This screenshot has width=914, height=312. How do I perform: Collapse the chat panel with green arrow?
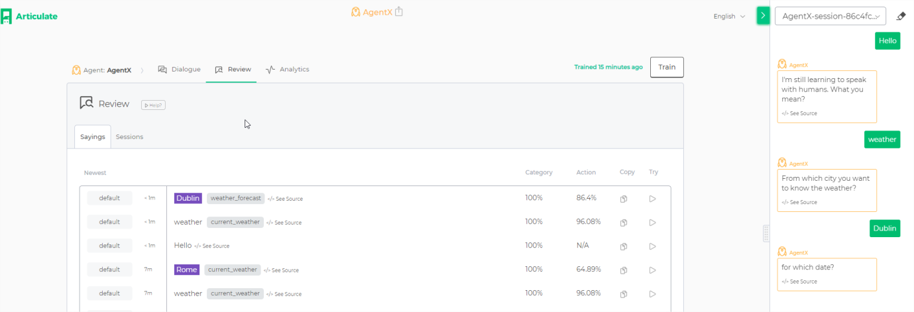[x=763, y=16]
